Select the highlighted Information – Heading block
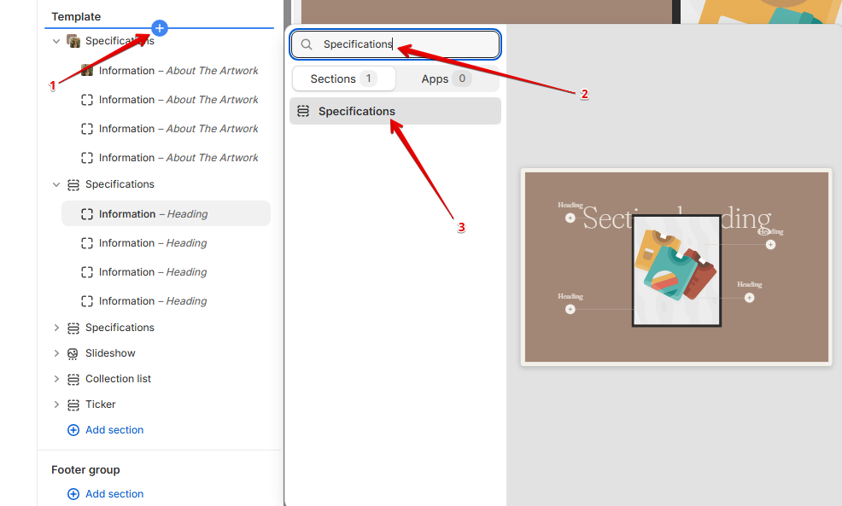842x506 pixels. (x=166, y=213)
